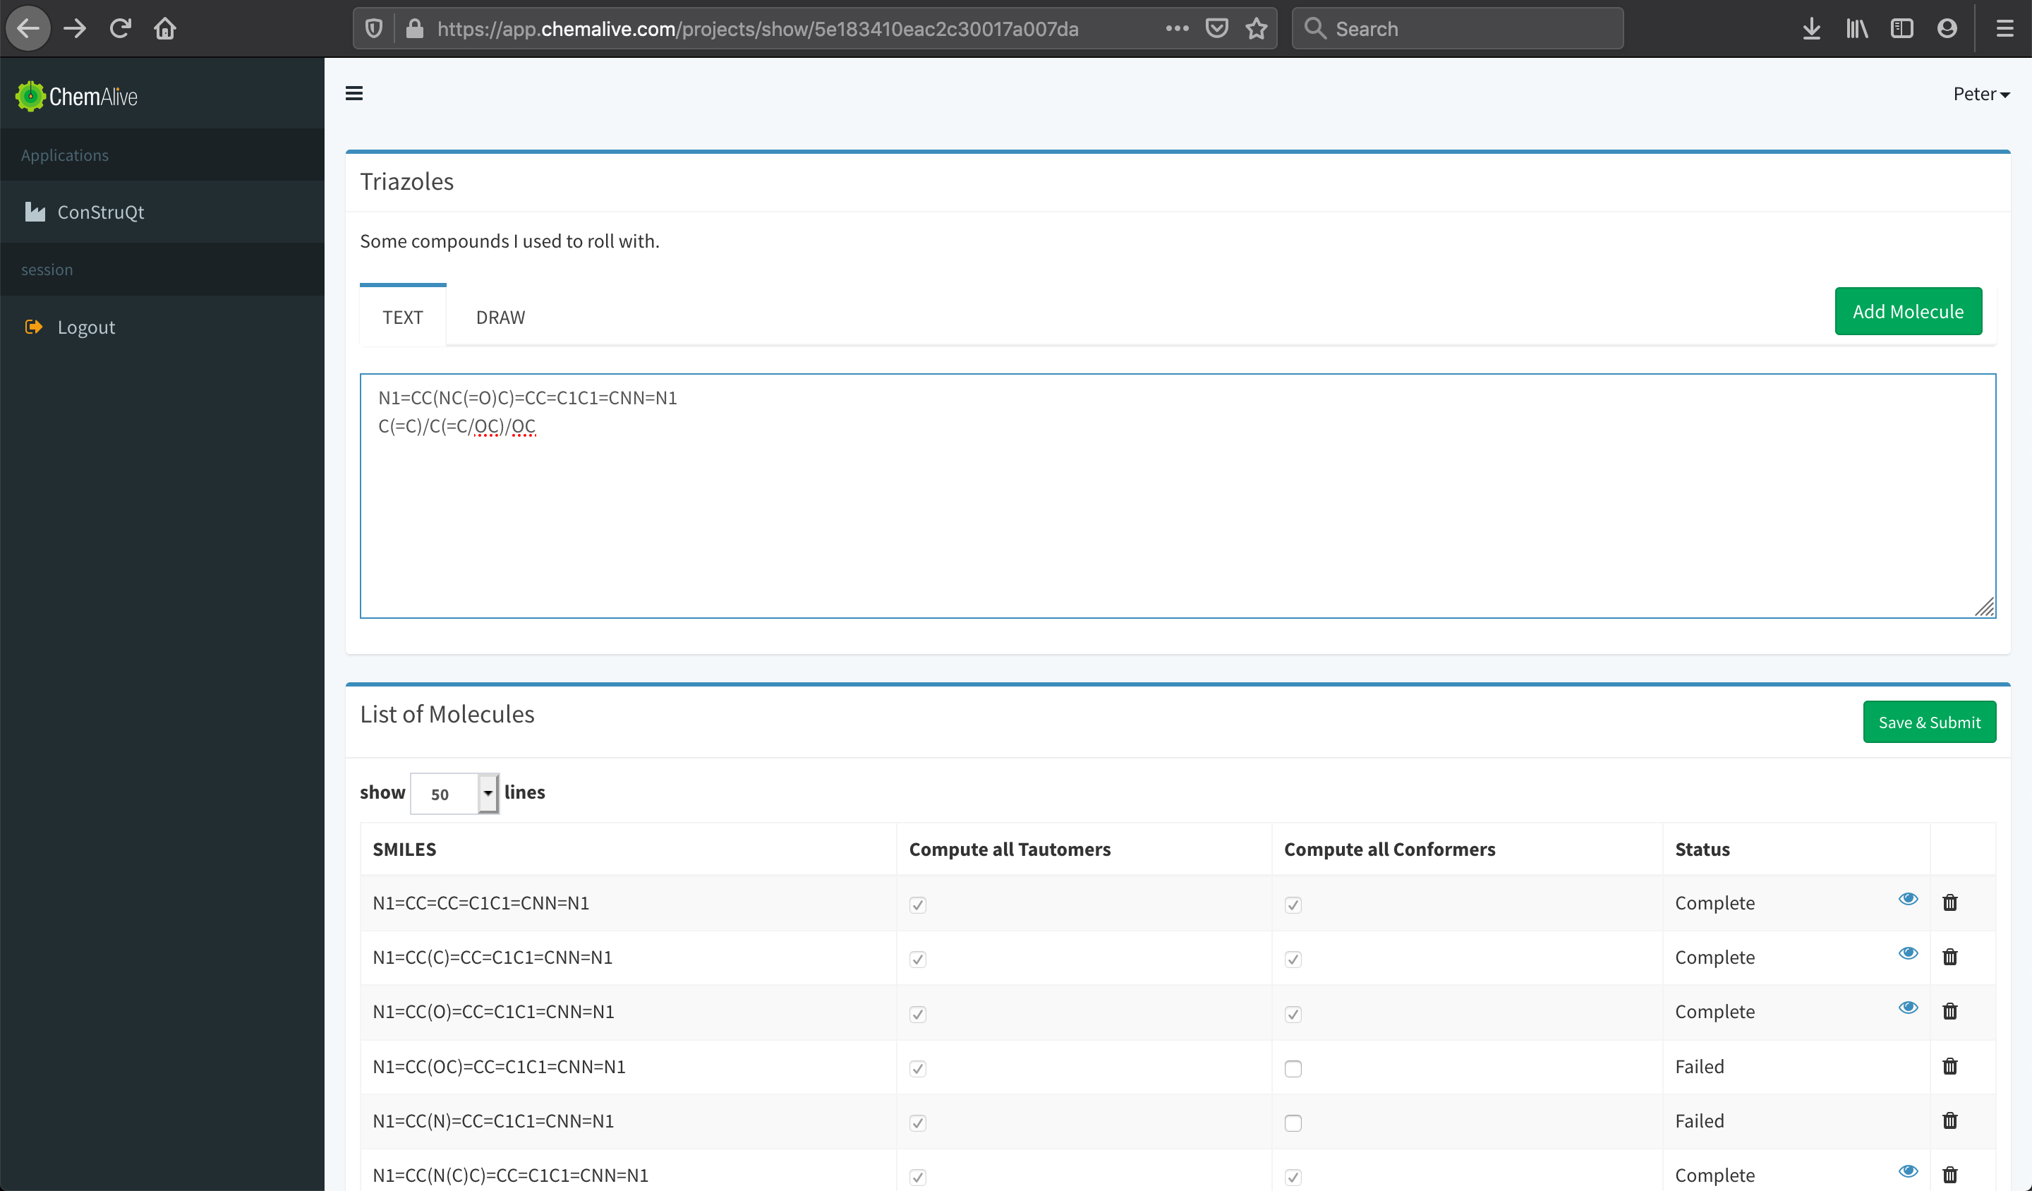Click the browser forward arrow

click(x=75, y=29)
